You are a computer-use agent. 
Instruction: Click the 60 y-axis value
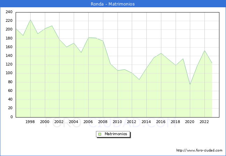pyautogui.click(x=10, y=90)
